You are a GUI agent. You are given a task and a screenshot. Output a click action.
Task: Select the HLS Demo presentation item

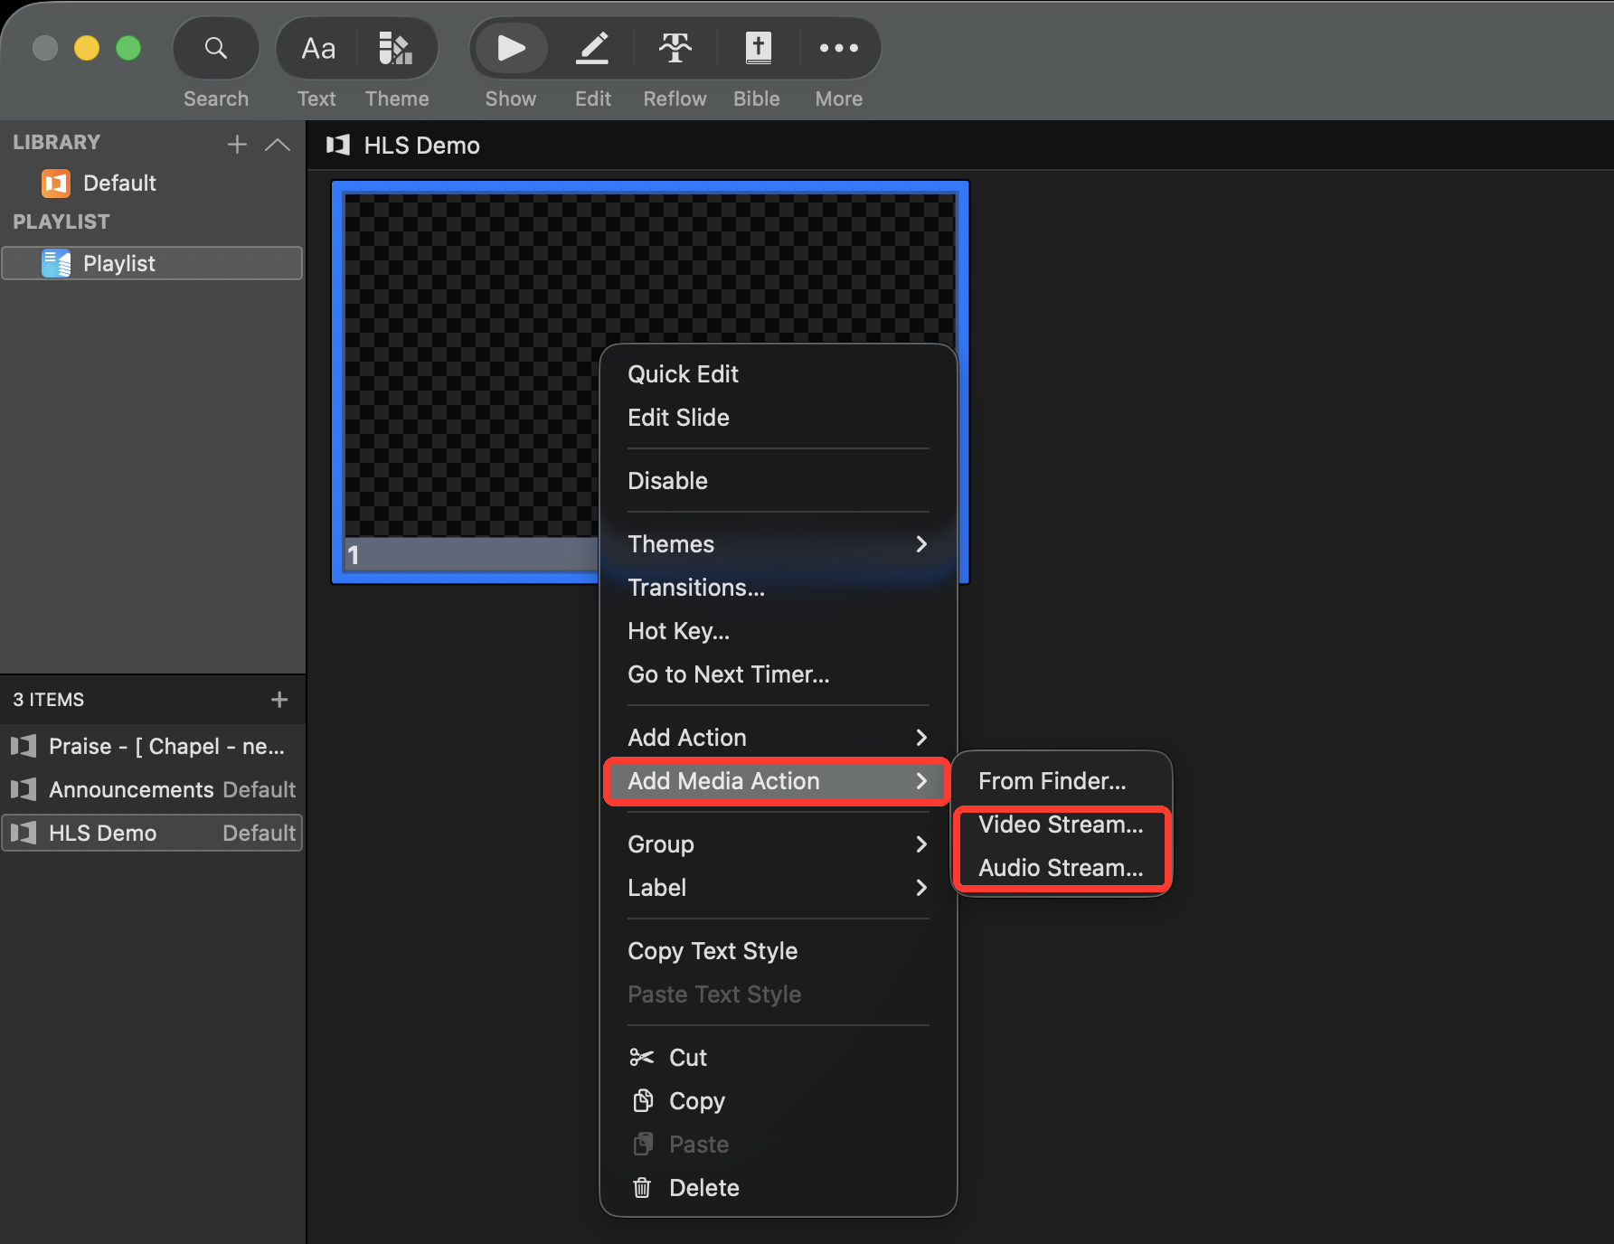pyautogui.click(x=152, y=834)
